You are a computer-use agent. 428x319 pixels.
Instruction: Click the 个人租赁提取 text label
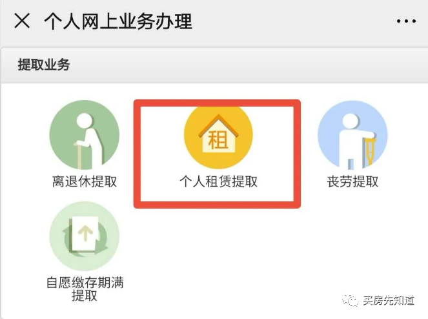[218, 181]
